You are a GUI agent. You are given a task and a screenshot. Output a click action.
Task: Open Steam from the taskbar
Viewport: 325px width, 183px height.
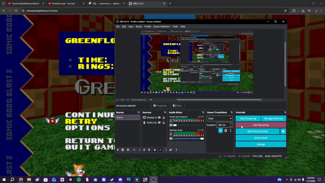click(112, 179)
